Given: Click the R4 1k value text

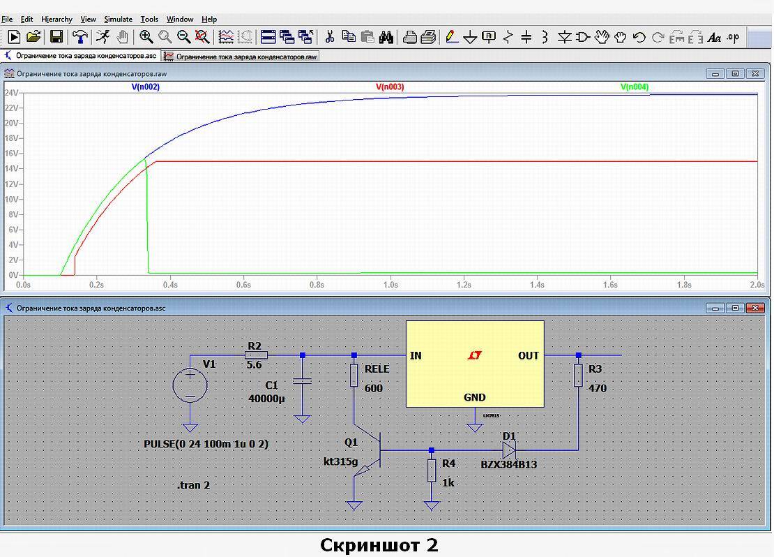Looking at the screenshot, I should 448,483.
